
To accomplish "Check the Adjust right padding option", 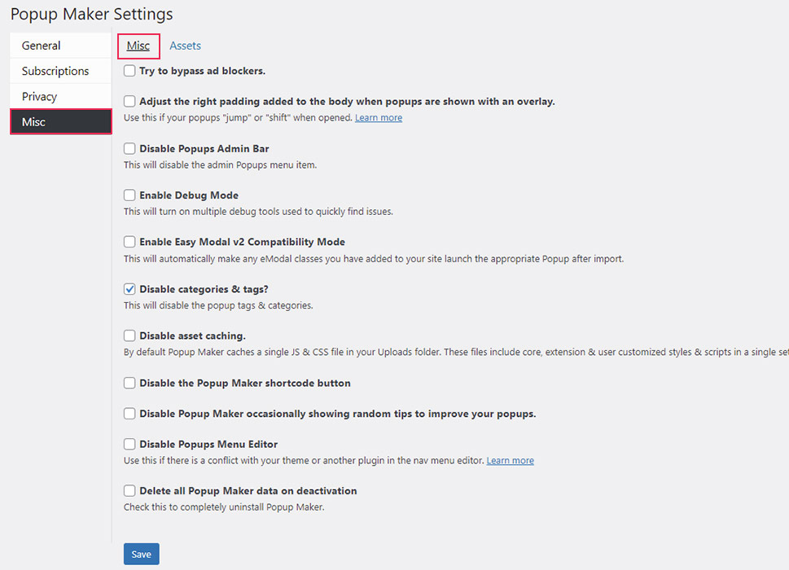I will point(129,102).
